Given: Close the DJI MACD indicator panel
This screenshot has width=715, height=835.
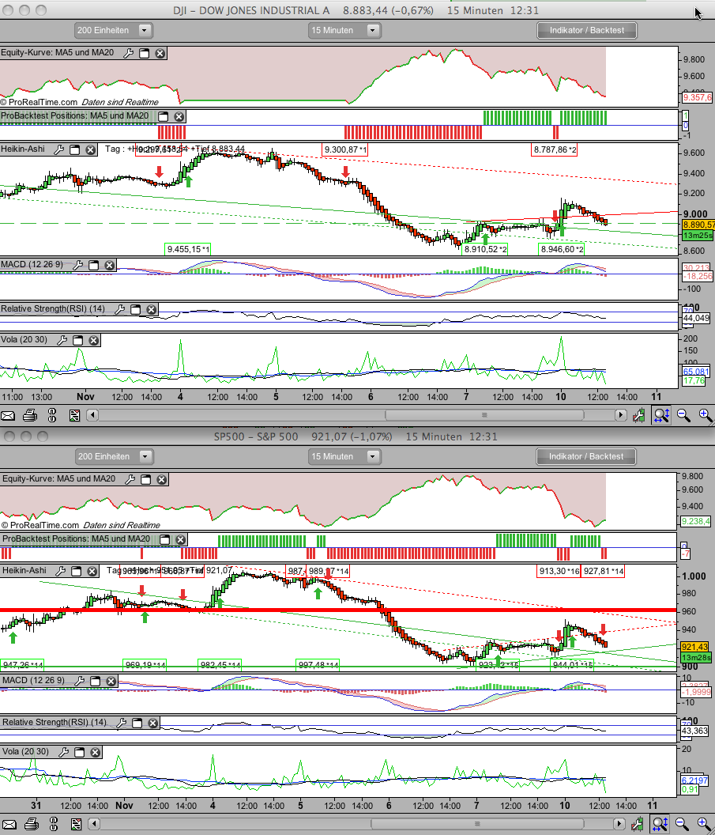Looking at the screenshot, I should coord(110,265).
